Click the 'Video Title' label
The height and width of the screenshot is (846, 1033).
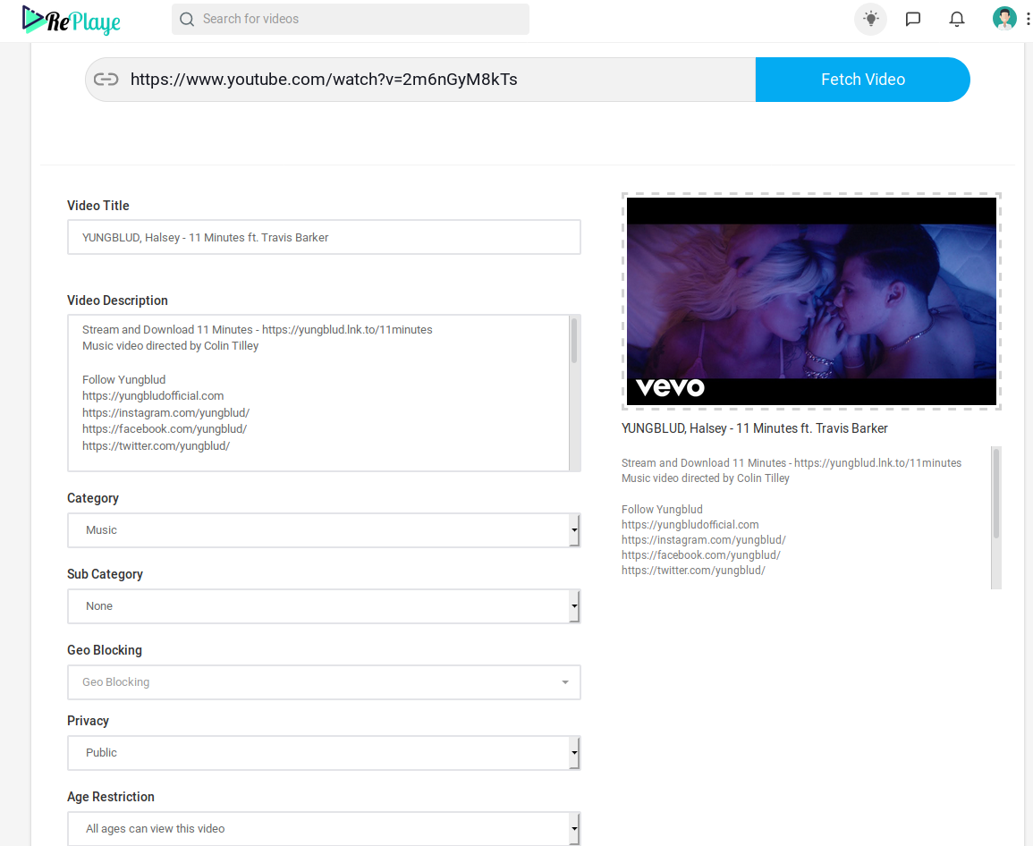(98, 206)
